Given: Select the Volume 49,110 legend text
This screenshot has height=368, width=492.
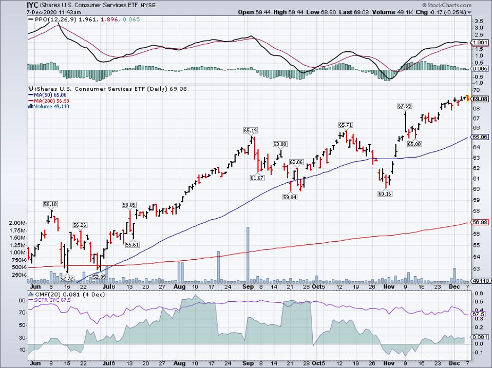Looking at the screenshot, I should pyautogui.click(x=51, y=106).
